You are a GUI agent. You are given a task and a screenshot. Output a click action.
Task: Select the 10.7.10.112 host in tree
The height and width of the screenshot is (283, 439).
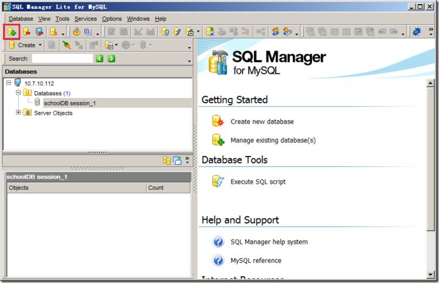[39, 84]
